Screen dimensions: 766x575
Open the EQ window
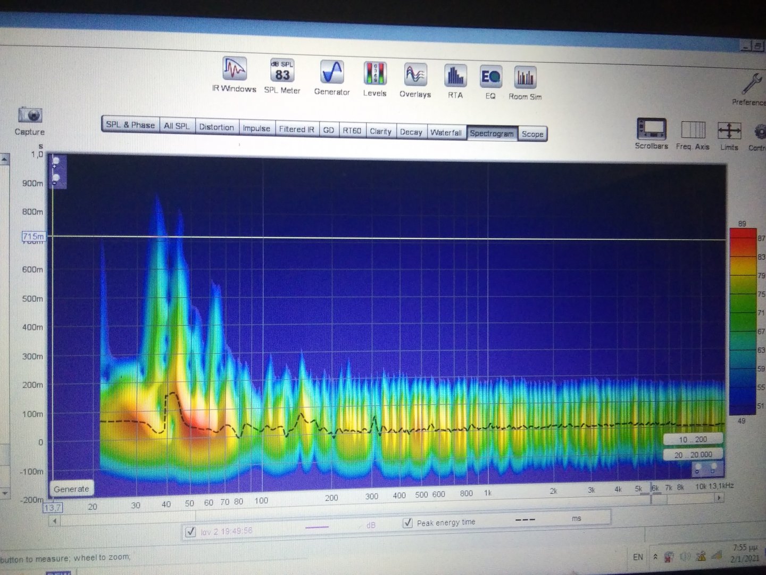tap(490, 77)
